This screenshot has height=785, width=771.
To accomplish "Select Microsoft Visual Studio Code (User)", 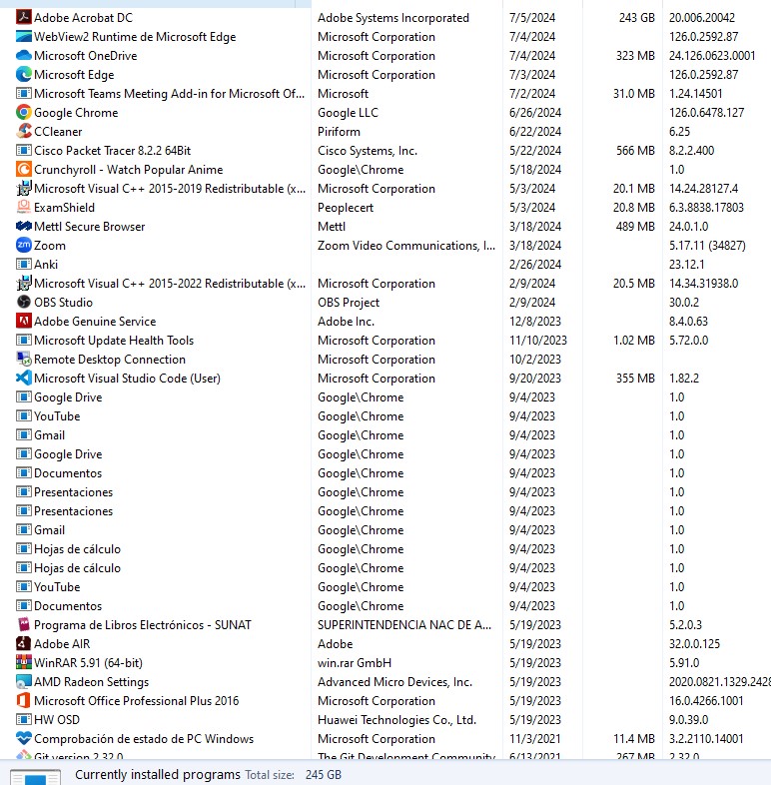I will pyautogui.click(x=127, y=379).
